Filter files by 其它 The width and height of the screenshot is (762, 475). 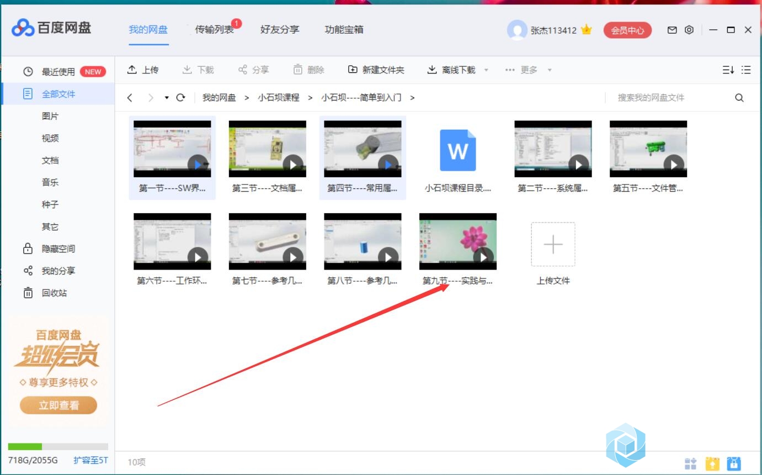point(50,226)
